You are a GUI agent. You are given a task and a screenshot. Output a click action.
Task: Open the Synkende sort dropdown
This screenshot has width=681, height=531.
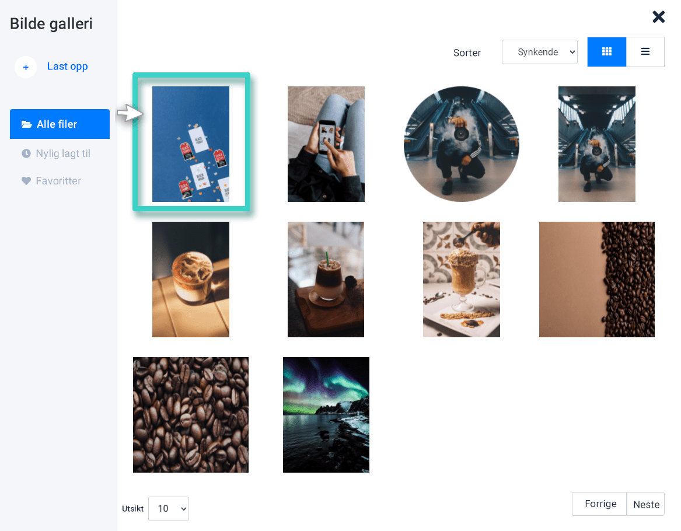pos(539,52)
